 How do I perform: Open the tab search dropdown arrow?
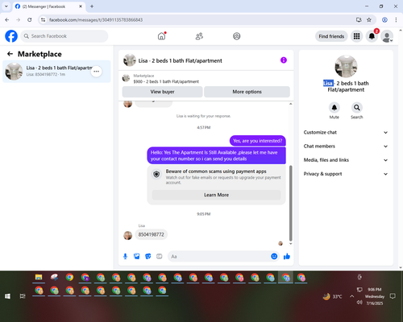point(6,6)
